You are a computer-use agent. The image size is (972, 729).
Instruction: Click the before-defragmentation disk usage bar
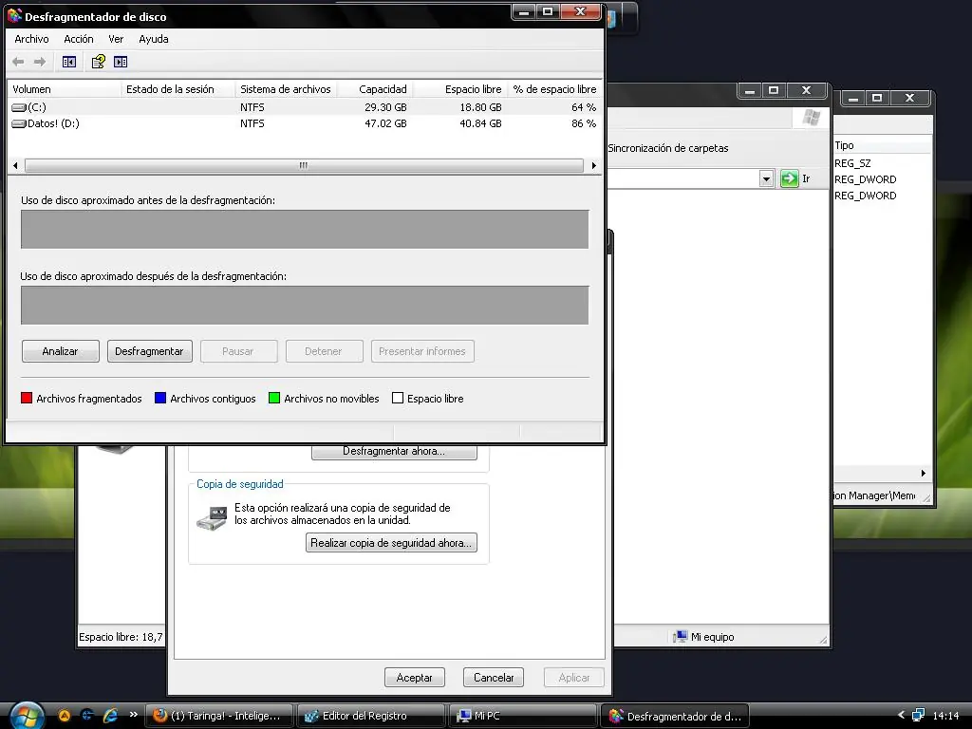pyautogui.click(x=305, y=230)
